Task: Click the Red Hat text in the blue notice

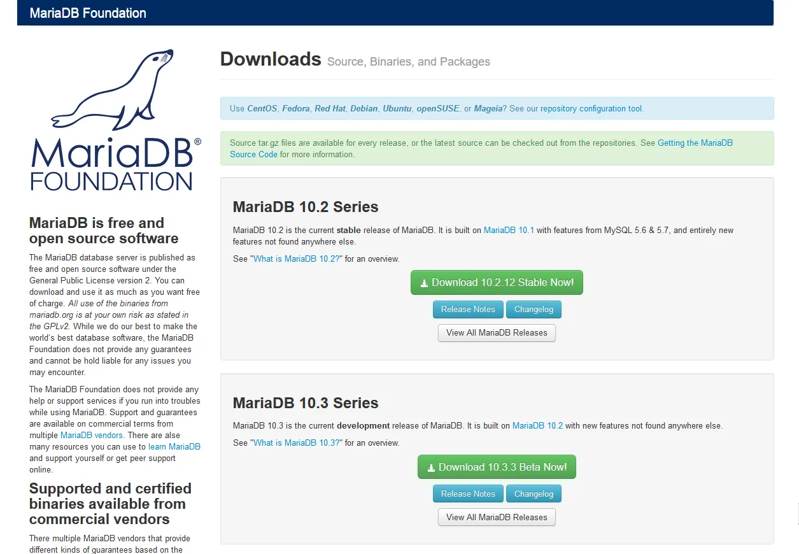Action: (x=330, y=109)
